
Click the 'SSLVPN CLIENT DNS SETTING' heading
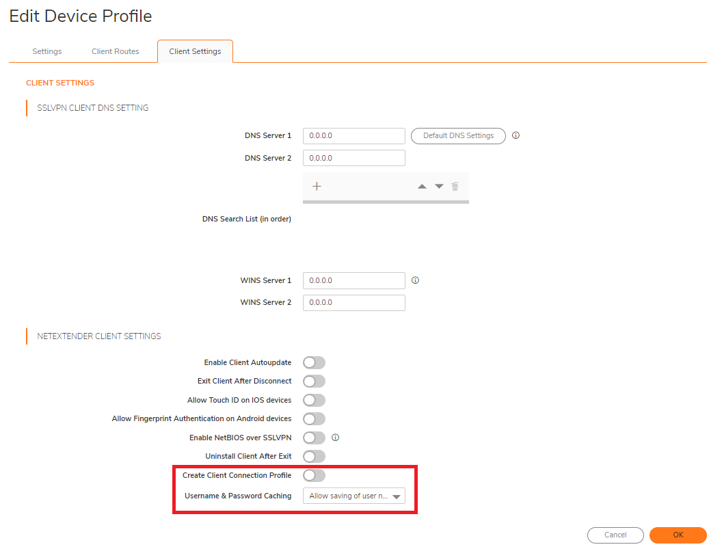click(93, 107)
